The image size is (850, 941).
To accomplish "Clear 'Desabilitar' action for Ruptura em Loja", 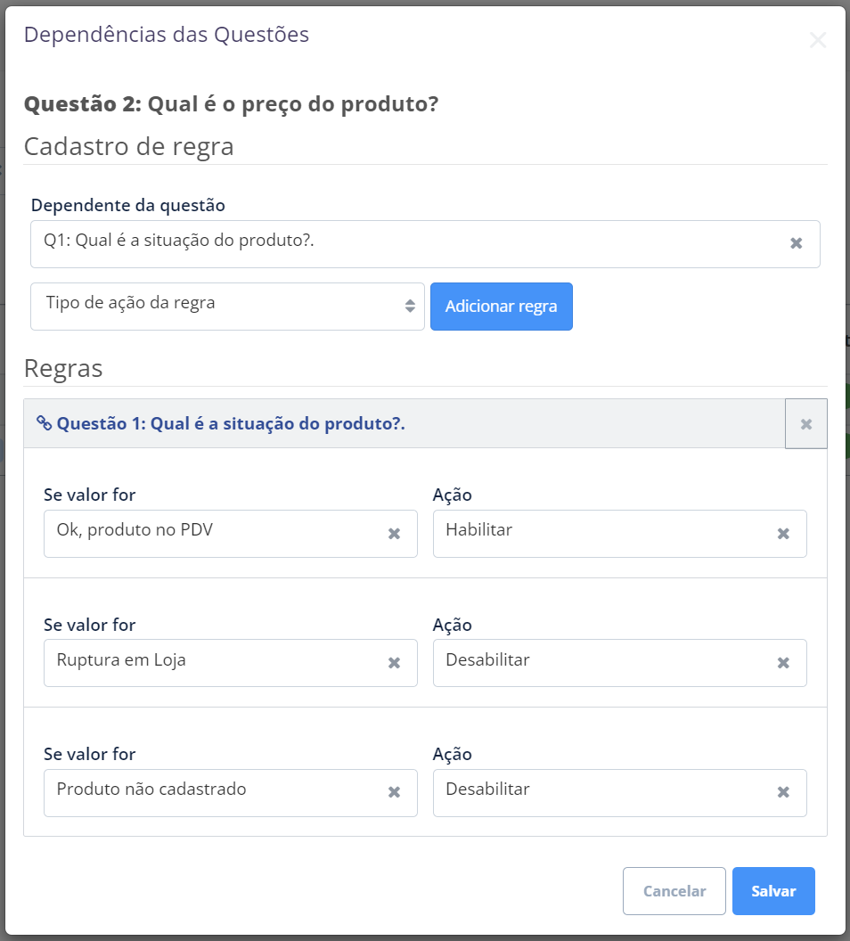I will pyautogui.click(x=783, y=663).
